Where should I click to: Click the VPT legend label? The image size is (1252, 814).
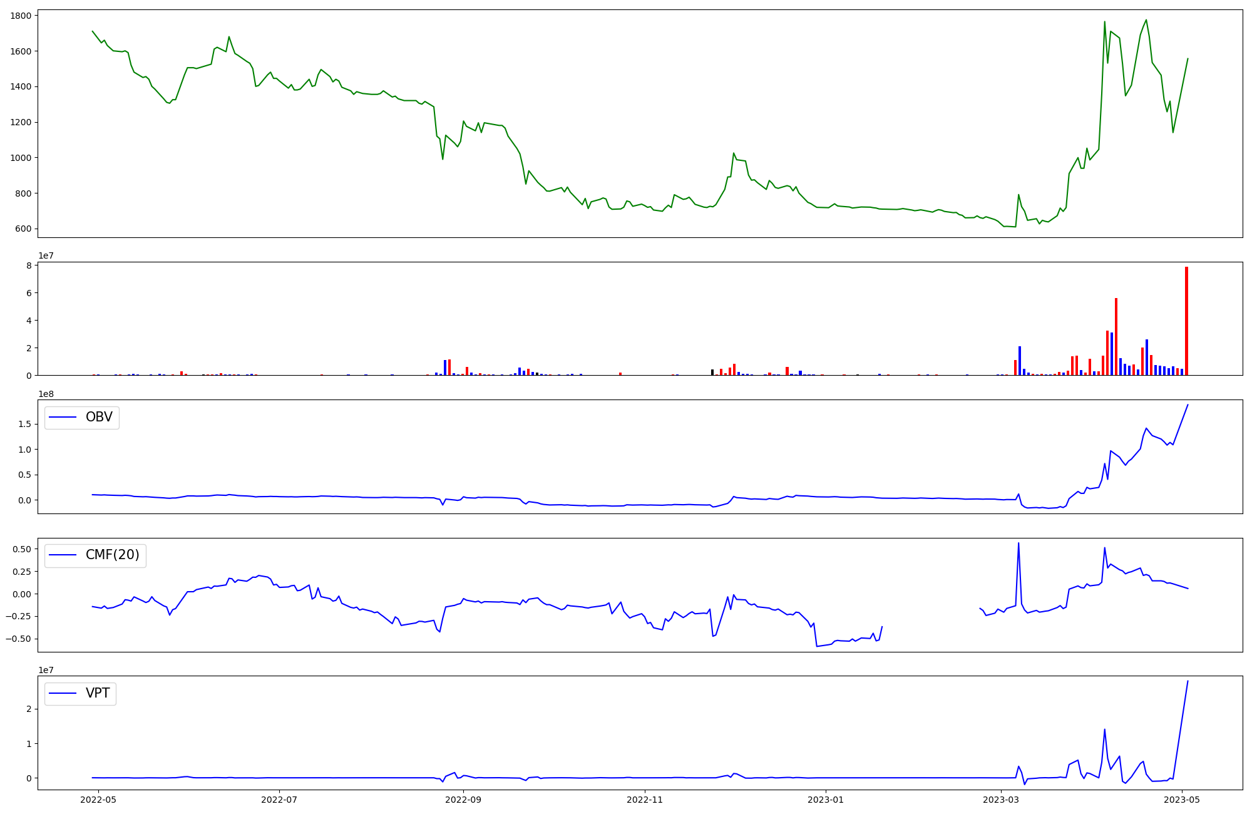click(x=98, y=693)
